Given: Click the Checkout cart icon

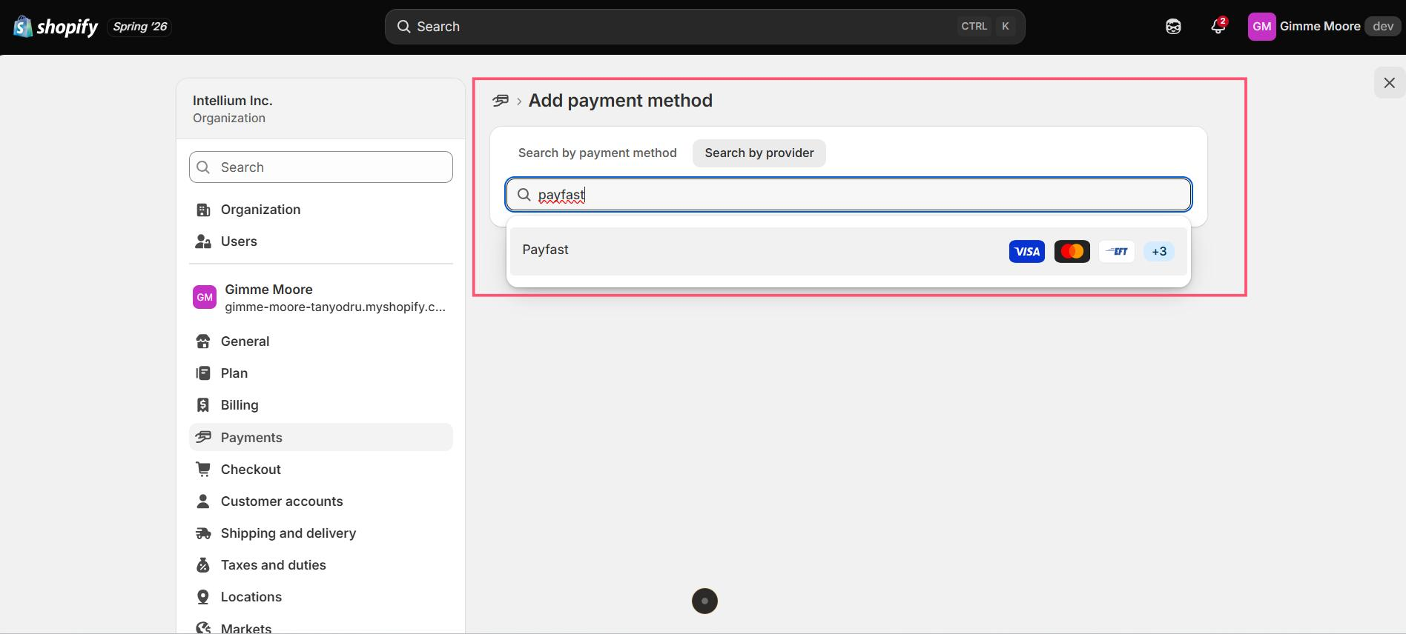Looking at the screenshot, I should (203, 469).
